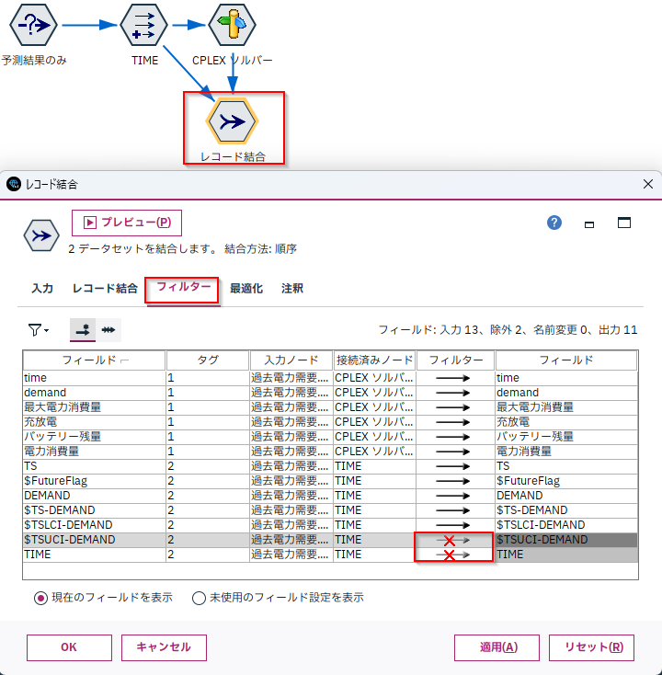Screen dimensions: 662x675
Task: Select the input field cell $TSLCI-DEMAND
Action: (x=95, y=525)
